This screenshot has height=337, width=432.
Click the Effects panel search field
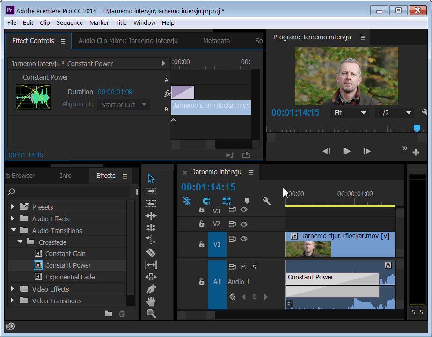click(x=70, y=191)
